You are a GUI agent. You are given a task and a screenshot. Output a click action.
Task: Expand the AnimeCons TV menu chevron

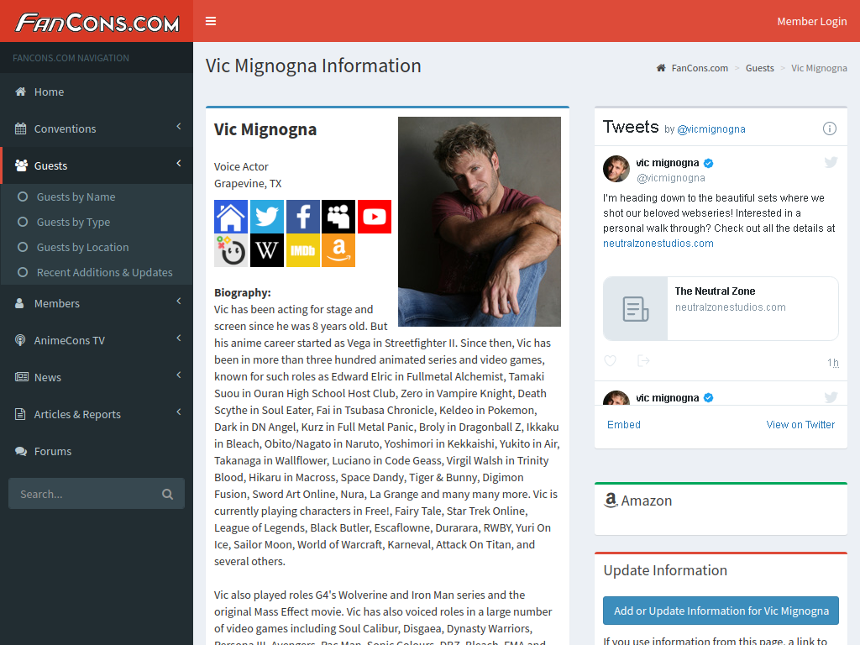click(x=179, y=338)
